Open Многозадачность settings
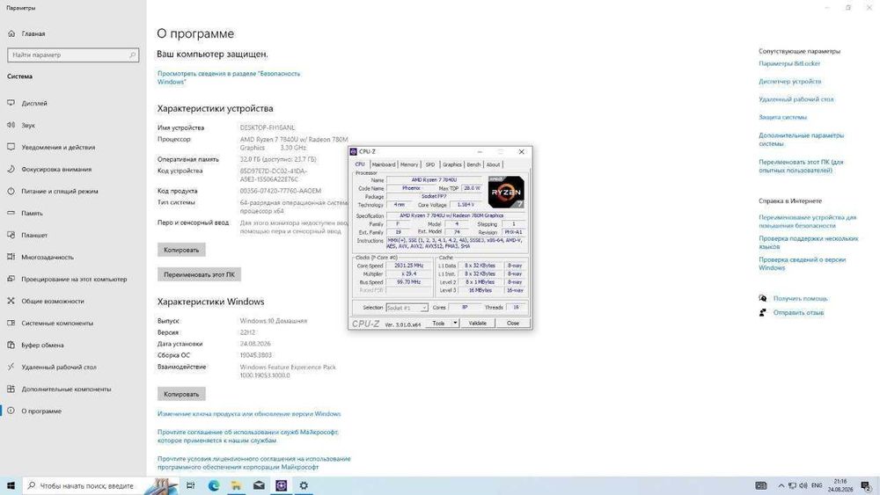Screen dimensions: 880x495 click(x=40, y=257)
